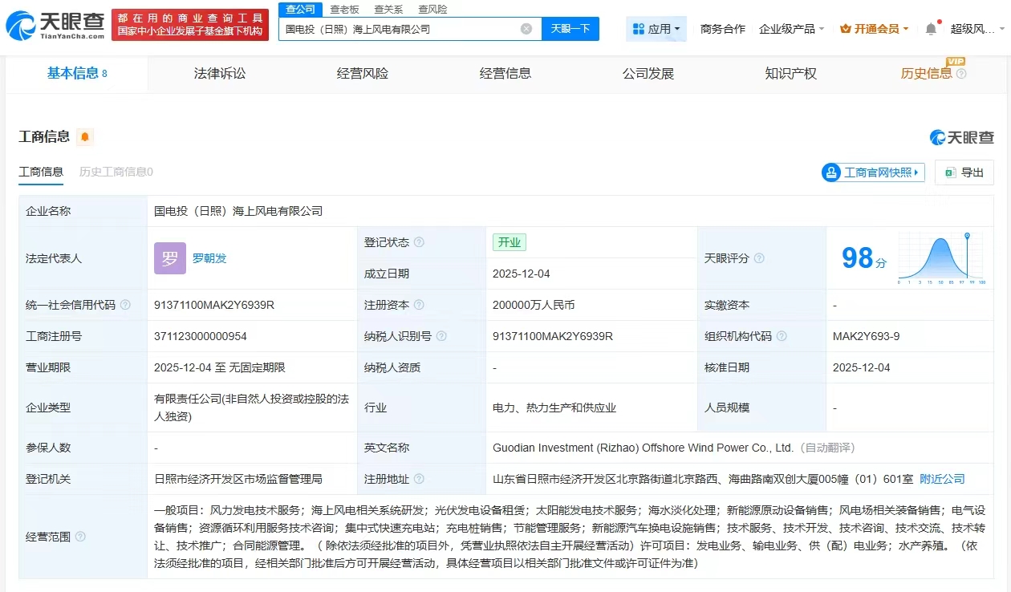Switch to the 知识产权 tab
Image resolution: width=1011 pixels, height=592 pixels.
tap(790, 74)
